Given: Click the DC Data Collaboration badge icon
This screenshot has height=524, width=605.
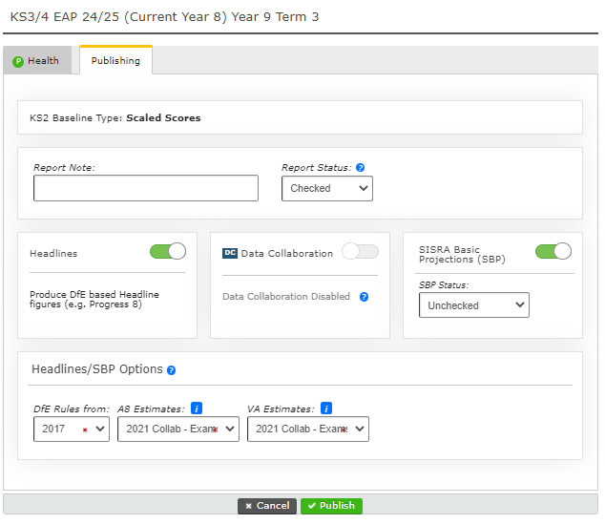Looking at the screenshot, I should [x=229, y=254].
